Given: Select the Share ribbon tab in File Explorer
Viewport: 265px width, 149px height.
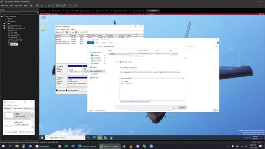Looking at the screenshot, I should click(x=104, y=43).
